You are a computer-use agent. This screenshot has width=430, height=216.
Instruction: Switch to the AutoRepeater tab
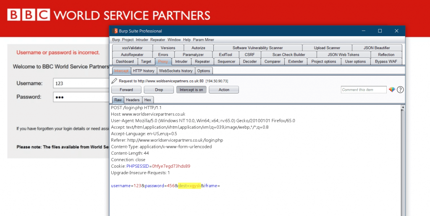132,55
